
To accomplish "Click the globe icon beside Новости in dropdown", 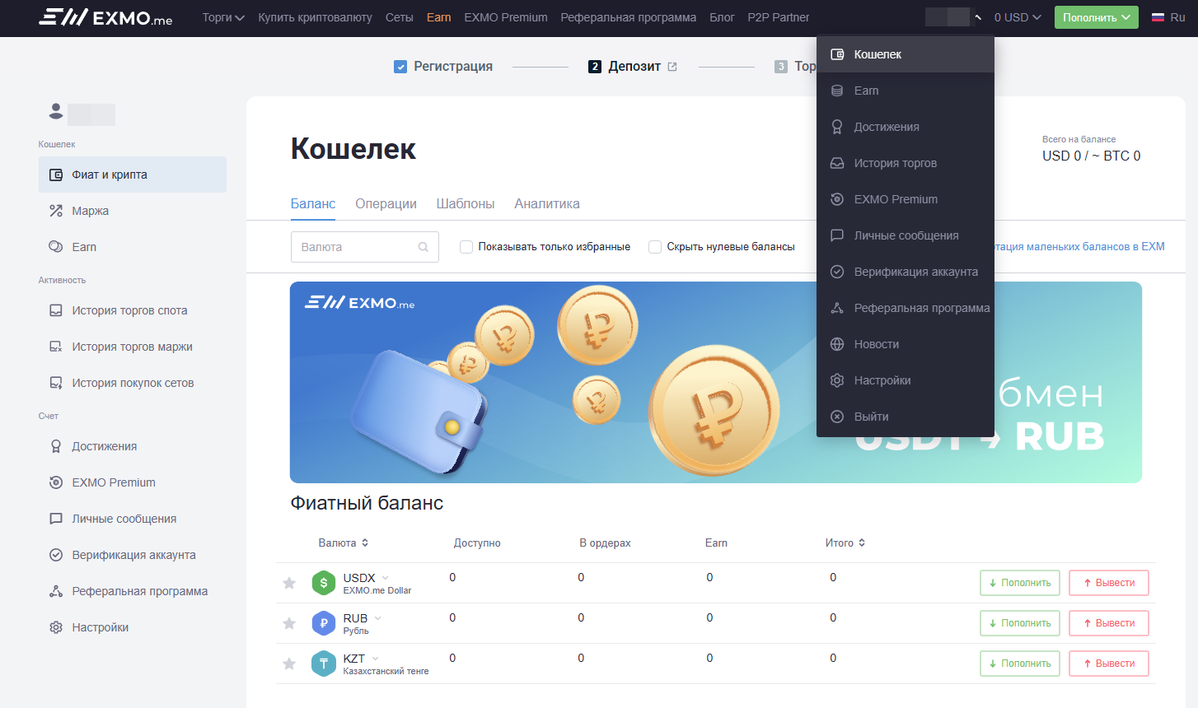I will click(837, 344).
